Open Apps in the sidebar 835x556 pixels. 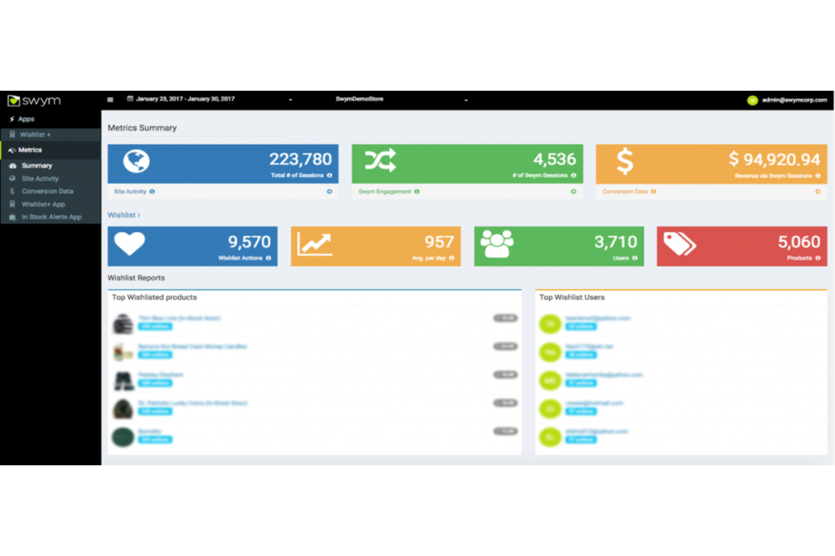click(x=26, y=119)
